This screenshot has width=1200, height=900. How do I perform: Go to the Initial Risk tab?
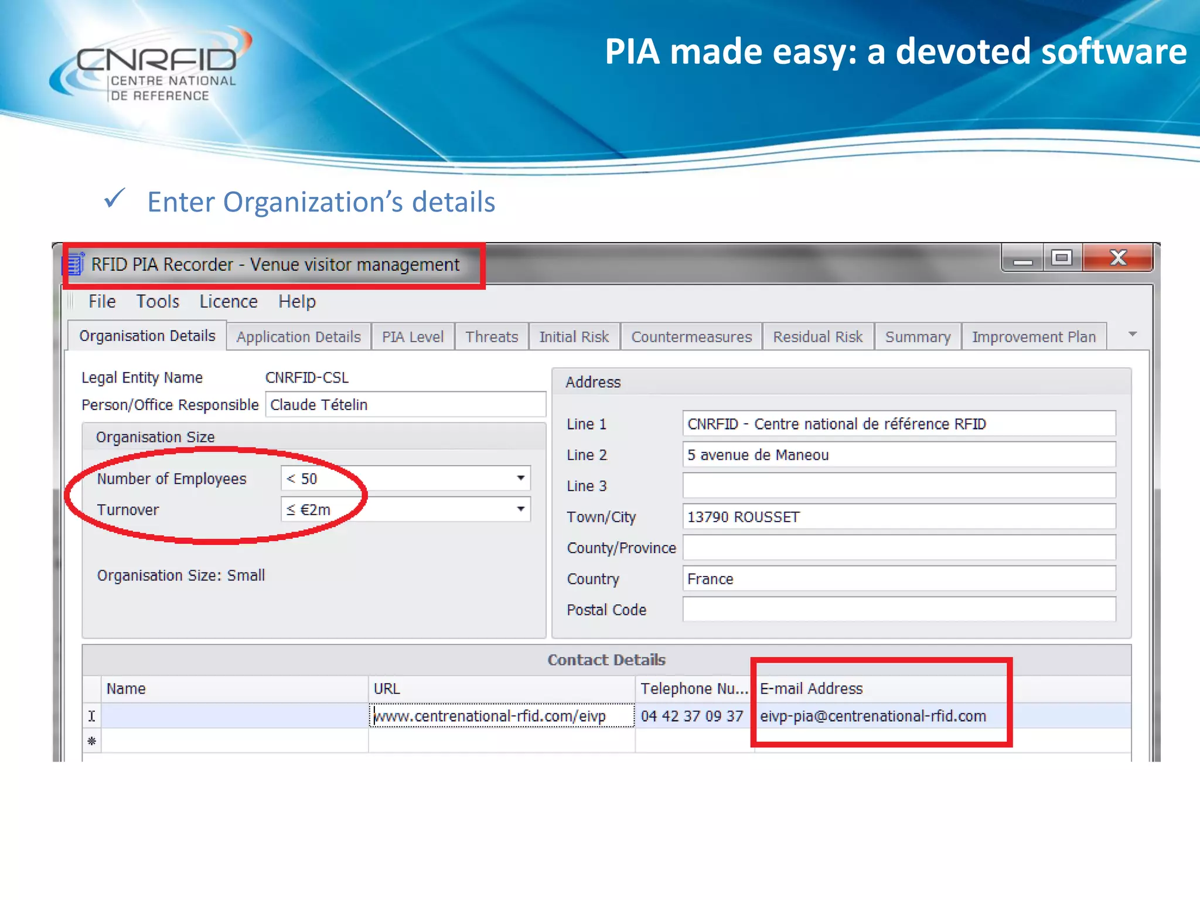pos(574,337)
